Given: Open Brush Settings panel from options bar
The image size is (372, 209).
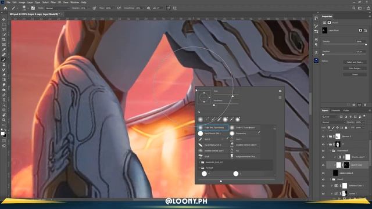Looking at the screenshot, I should (x=33, y=8).
